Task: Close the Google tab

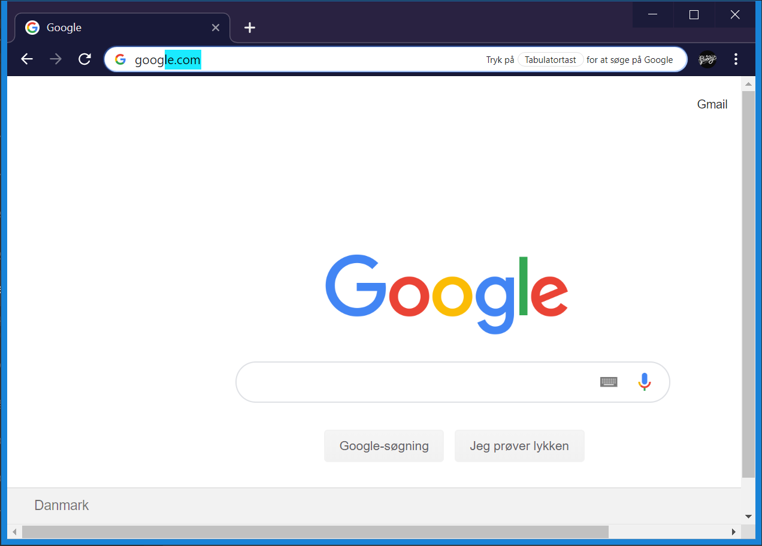Action: [216, 28]
